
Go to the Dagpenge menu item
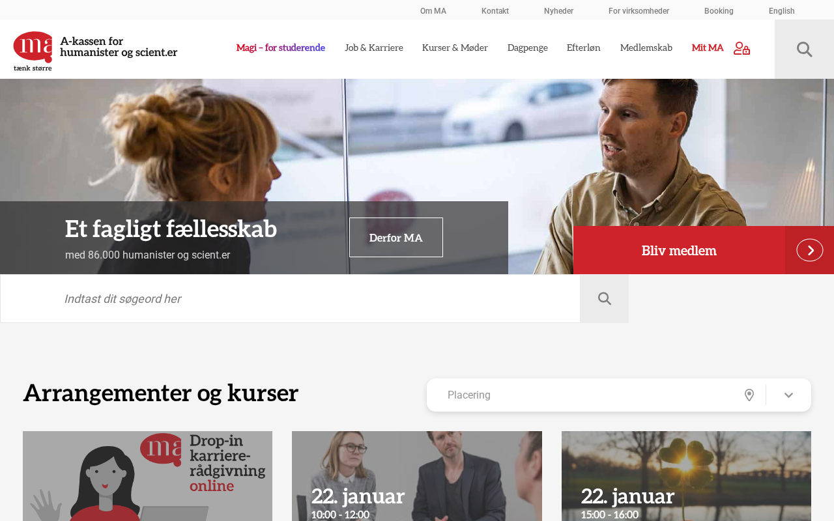[x=528, y=48]
